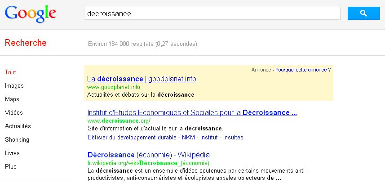The width and height of the screenshot is (385, 183).
Task: Click the ad snippet 'Actualités et débats sur la décroissance'
Action: pyautogui.click(x=141, y=94)
